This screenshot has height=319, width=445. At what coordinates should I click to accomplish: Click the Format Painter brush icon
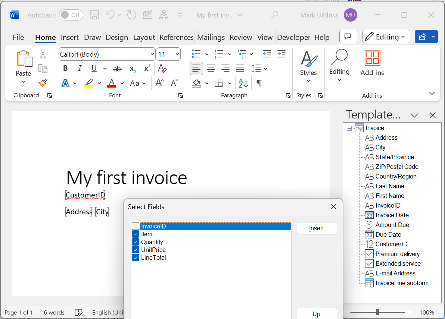pyautogui.click(x=43, y=83)
